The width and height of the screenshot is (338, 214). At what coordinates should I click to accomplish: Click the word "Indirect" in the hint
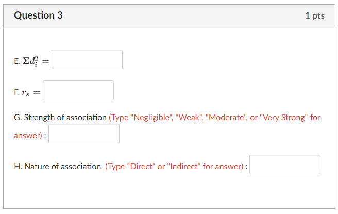click(x=184, y=167)
